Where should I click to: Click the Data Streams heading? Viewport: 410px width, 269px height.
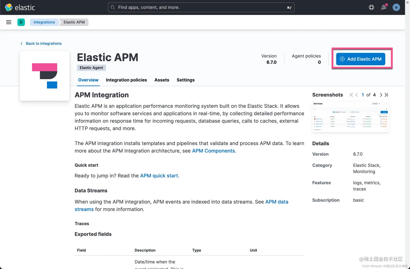point(91,191)
